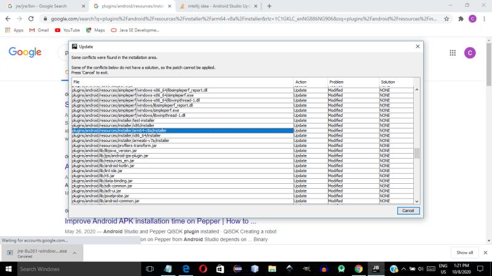This screenshot has width=492, height=276.
Task: Click the Google logo
Action: 25,52
